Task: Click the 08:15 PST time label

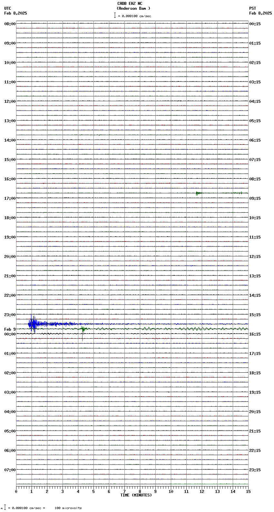Action: tap(255, 179)
